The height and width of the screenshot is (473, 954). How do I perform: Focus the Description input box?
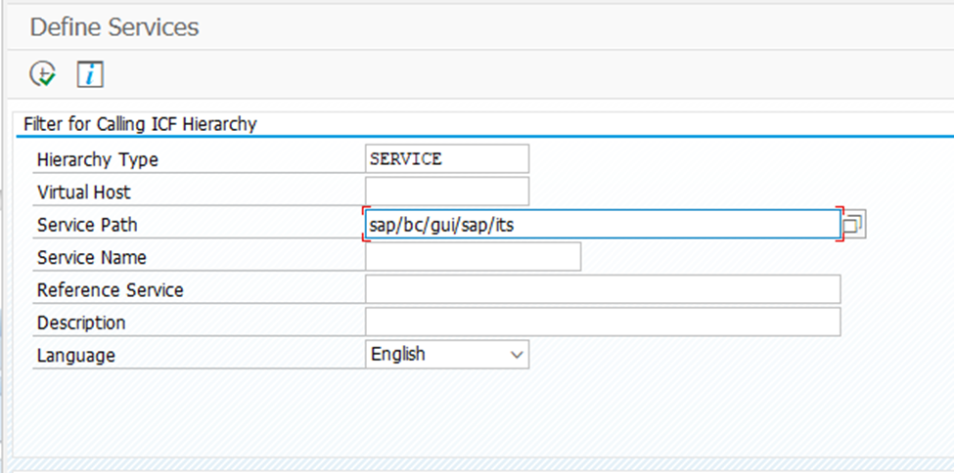(602, 322)
